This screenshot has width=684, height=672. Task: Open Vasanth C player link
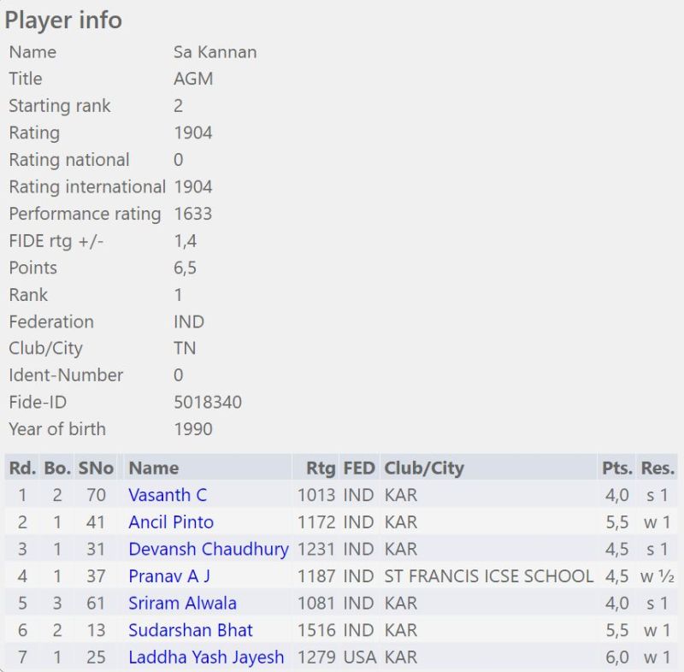click(168, 495)
